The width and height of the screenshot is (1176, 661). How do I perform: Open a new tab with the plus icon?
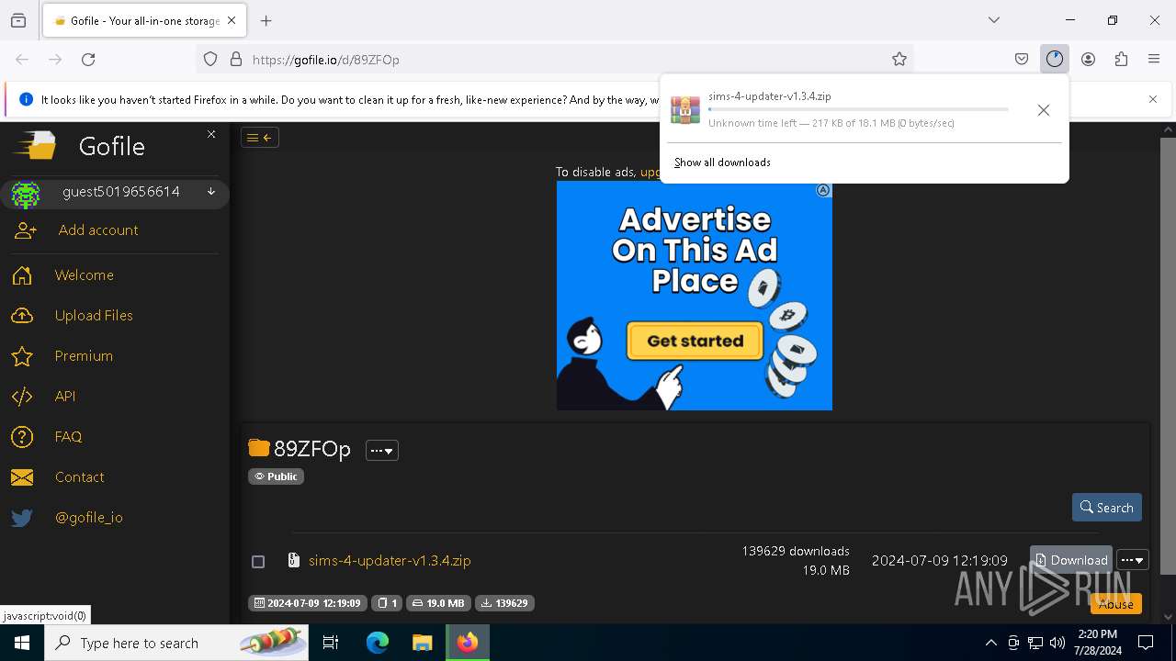tap(266, 20)
